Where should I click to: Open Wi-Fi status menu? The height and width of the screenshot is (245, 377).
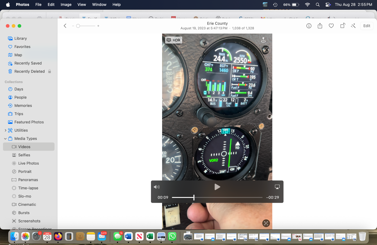[307, 5]
